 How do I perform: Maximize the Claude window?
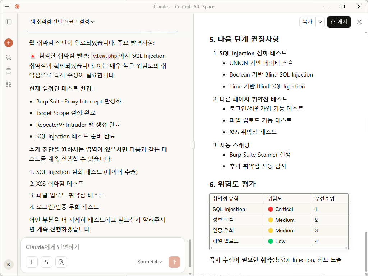click(x=342, y=6)
